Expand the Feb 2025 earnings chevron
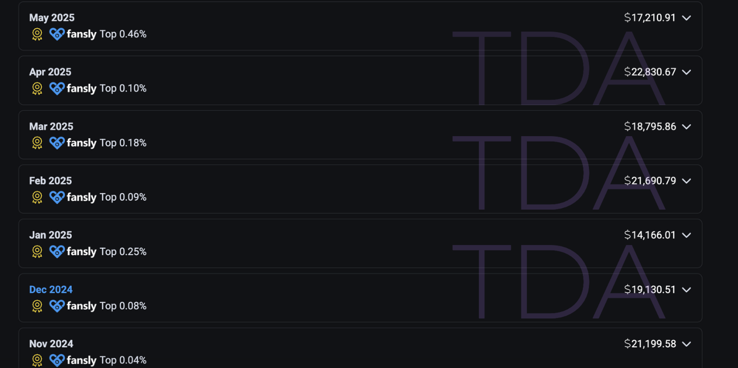 [686, 181]
